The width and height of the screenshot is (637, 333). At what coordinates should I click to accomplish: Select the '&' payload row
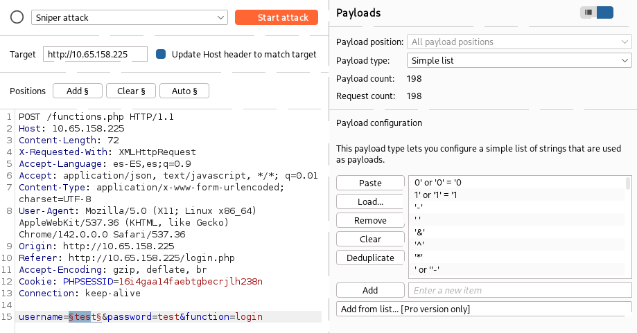click(x=516, y=232)
